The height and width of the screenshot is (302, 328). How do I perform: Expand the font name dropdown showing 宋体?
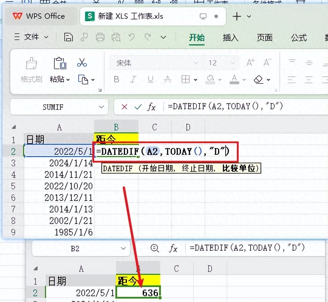click(196, 63)
